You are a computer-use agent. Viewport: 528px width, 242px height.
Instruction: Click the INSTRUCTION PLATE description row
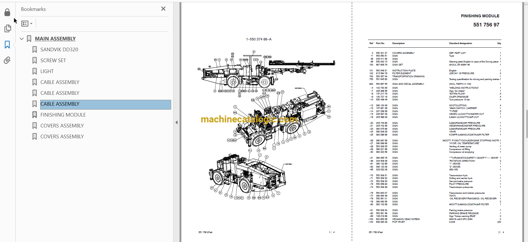pyautogui.click(x=404, y=71)
